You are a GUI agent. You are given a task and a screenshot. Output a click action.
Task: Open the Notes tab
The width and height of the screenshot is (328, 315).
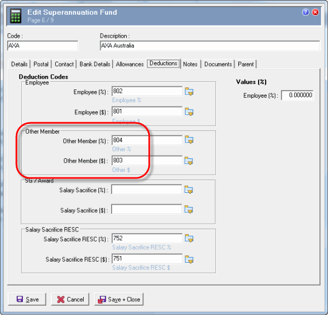[190, 64]
